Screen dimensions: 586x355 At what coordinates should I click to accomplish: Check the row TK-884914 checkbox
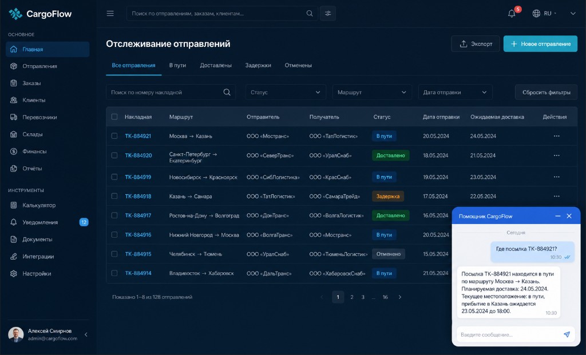[x=114, y=273]
